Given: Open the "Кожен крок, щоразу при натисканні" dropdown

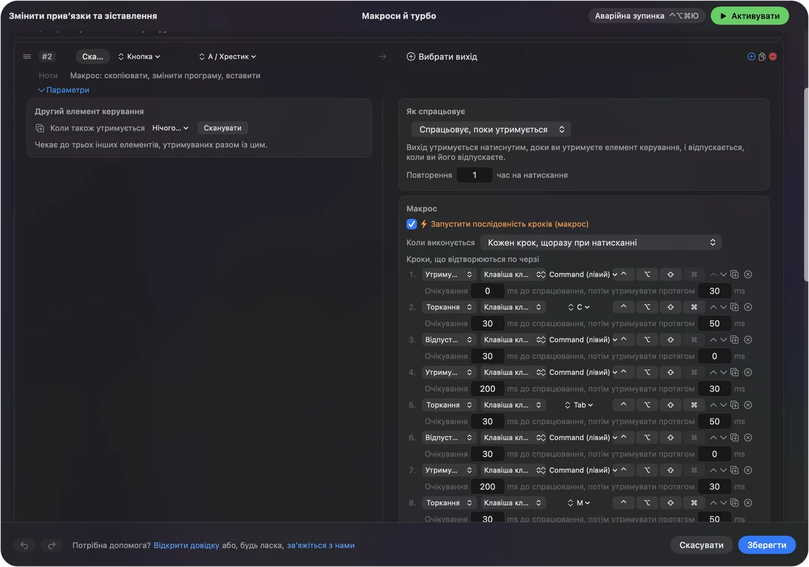Looking at the screenshot, I should [x=601, y=243].
